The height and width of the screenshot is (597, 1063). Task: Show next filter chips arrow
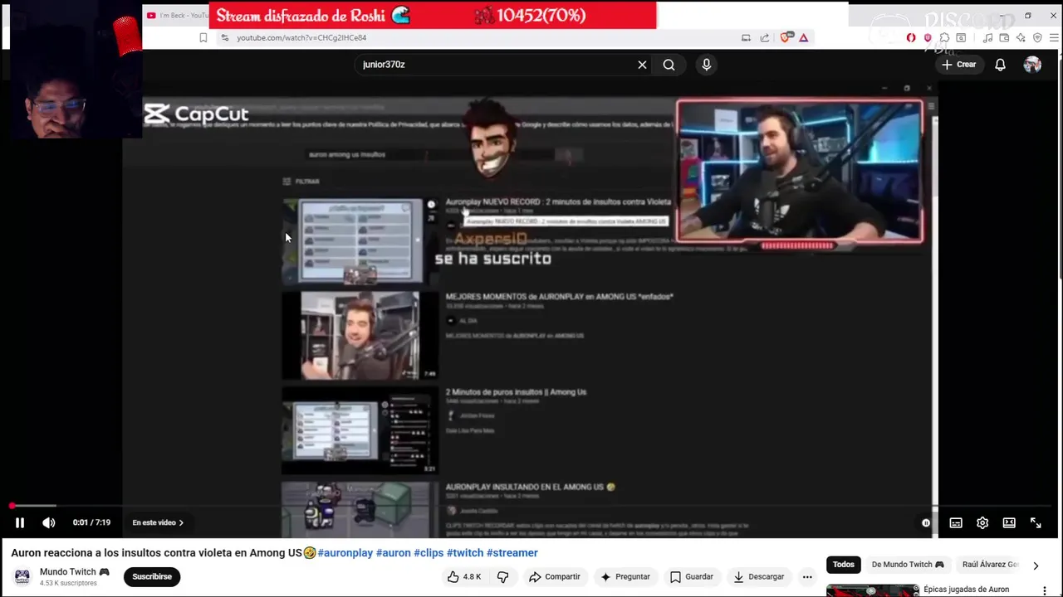coord(1036,565)
